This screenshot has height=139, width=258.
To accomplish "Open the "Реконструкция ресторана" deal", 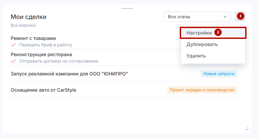I will pyautogui.click(x=41, y=54).
